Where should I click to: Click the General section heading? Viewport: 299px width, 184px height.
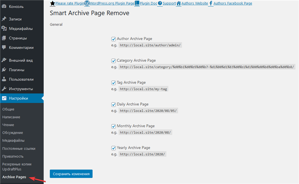(x=56, y=24)
